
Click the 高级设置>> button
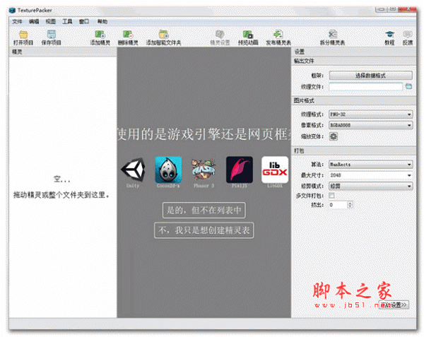tap(394, 305)
